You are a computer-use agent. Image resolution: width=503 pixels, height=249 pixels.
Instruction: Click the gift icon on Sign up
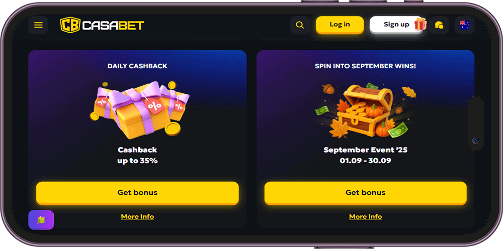coord(421,24)
